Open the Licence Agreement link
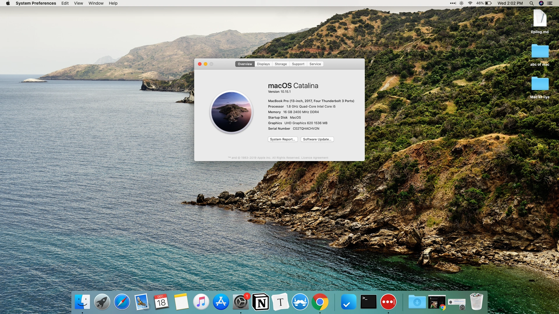The image size is (559, 314). click(314, 158)
